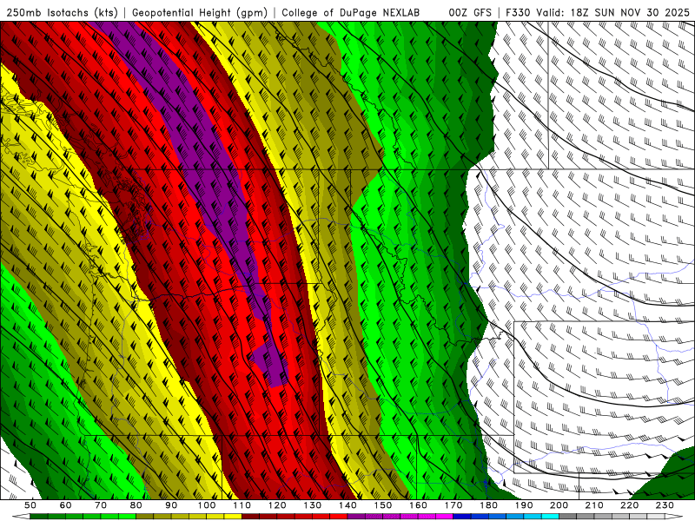Click the '250mb Isotachs (kts)' title text
The width and height of the screenshot is (695, 521).
tap(62, 12)
